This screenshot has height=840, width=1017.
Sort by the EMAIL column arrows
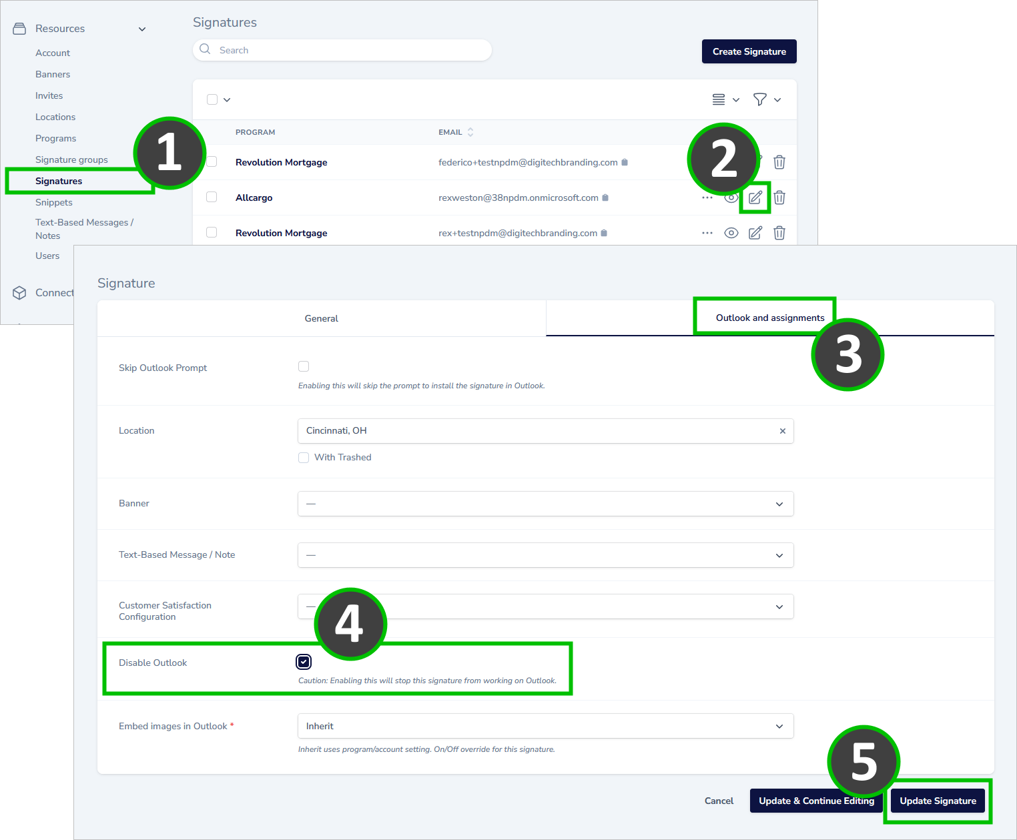[x=470, y=132]
